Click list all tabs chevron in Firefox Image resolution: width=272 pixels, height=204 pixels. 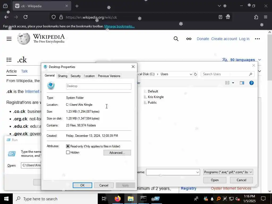[x=219, y=6]
